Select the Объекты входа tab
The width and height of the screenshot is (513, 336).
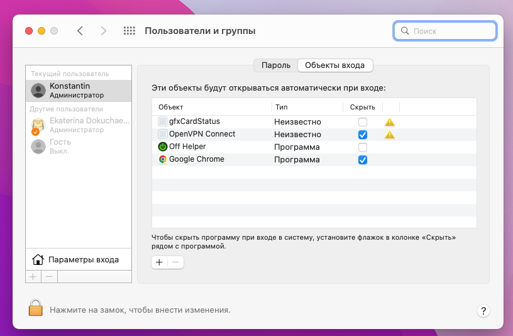point(335,65)
